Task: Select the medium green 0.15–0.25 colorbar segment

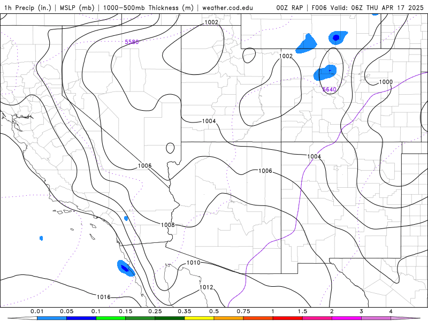Action: tap(140, 318)
